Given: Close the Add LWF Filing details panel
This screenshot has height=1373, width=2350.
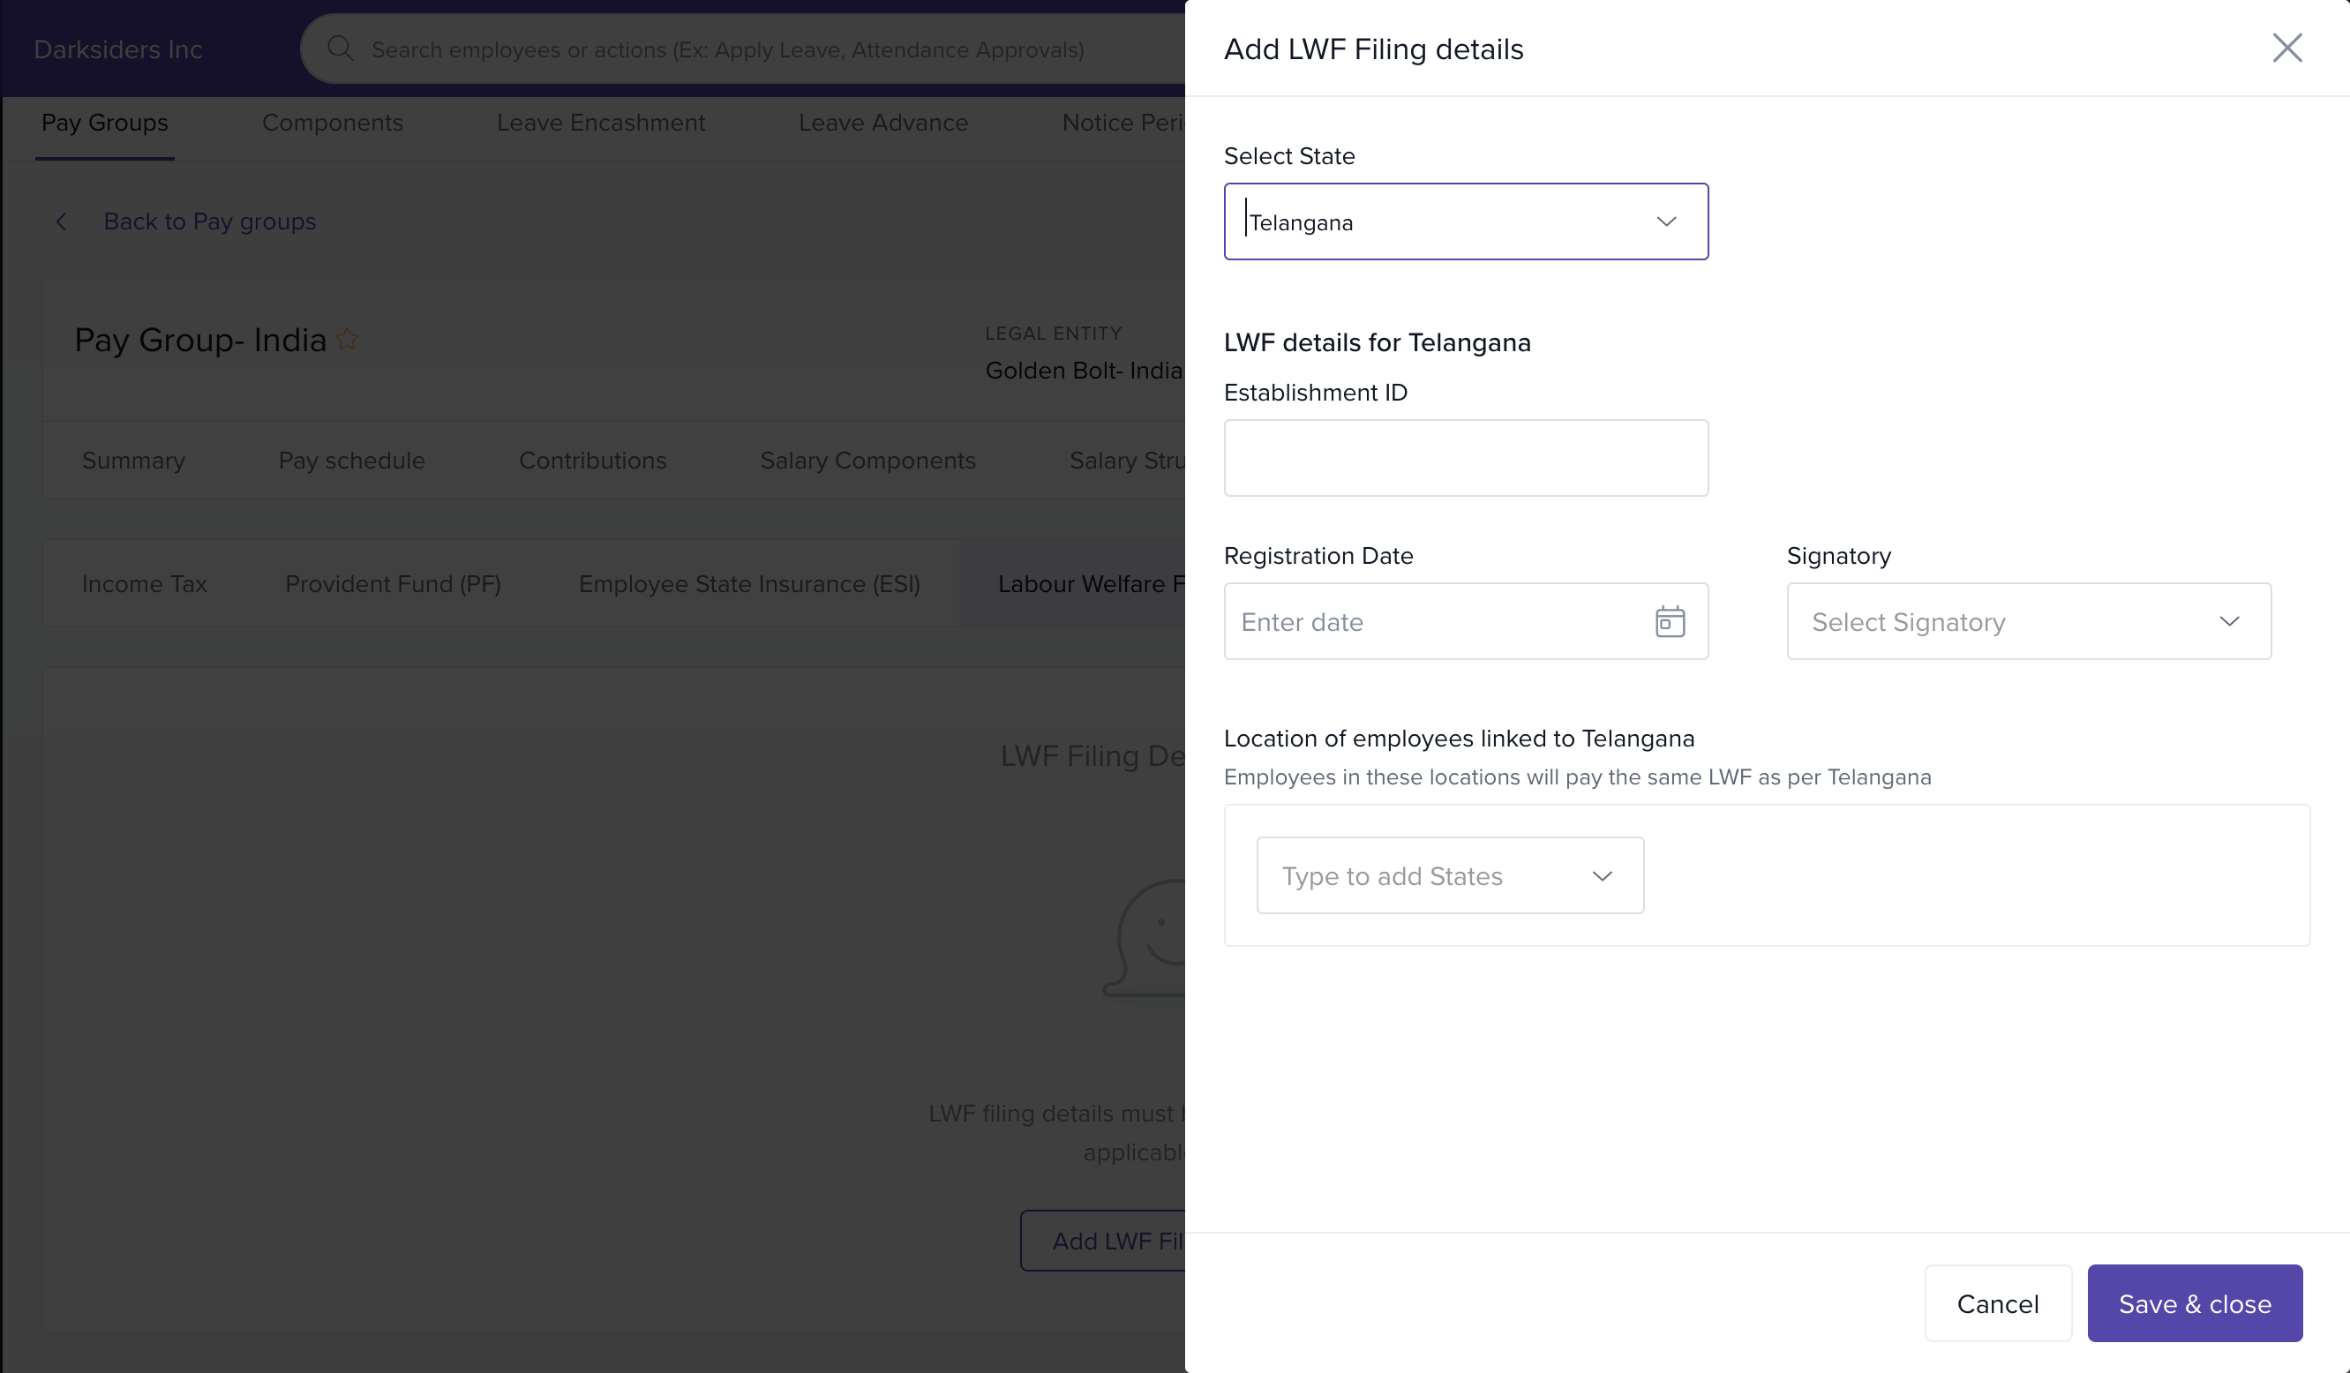Looking at the screenshot, I should pos(2286,49).
